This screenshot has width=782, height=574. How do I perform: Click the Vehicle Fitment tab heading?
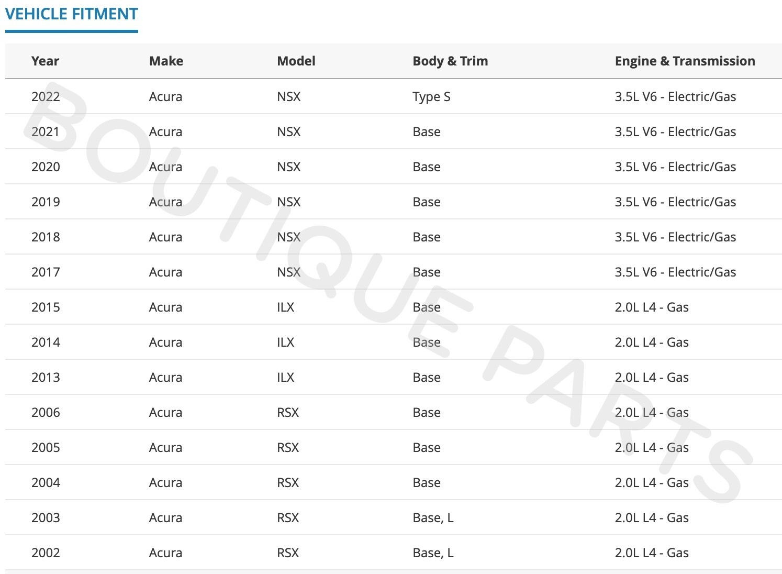(x=72, y=14)
